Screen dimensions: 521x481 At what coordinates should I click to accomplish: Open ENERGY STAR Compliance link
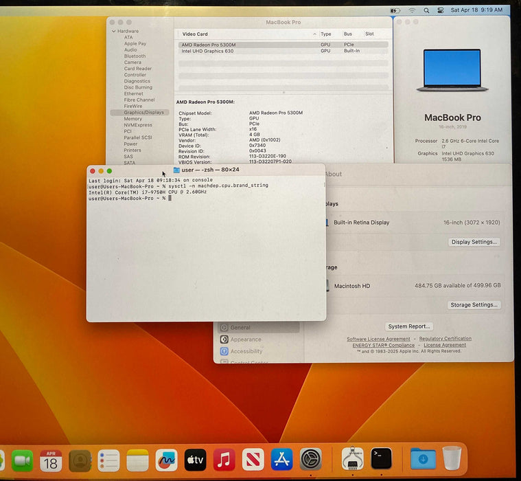(384, 345)
